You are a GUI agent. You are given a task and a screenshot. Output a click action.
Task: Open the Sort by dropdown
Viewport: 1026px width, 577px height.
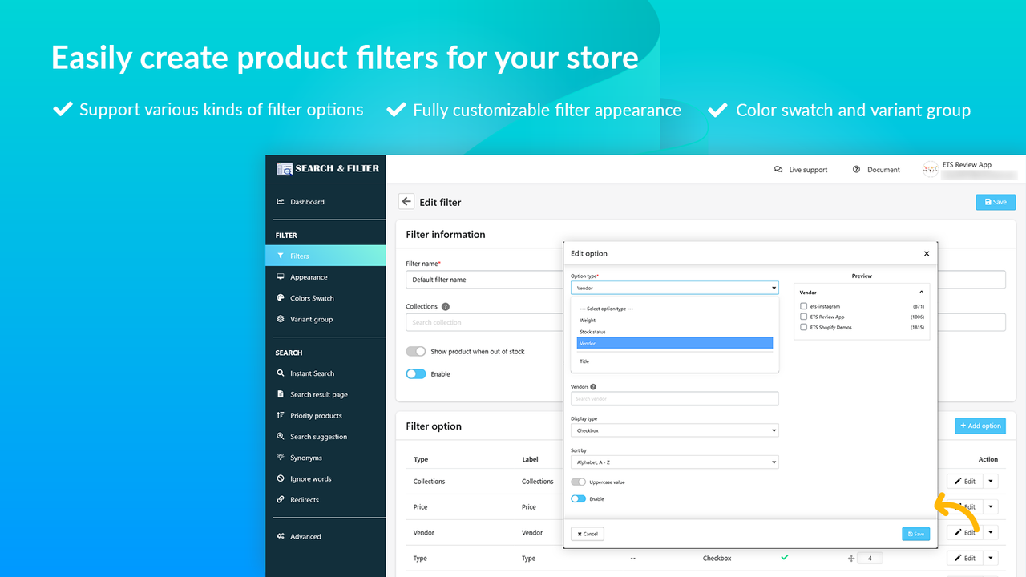tap(674, 462)
